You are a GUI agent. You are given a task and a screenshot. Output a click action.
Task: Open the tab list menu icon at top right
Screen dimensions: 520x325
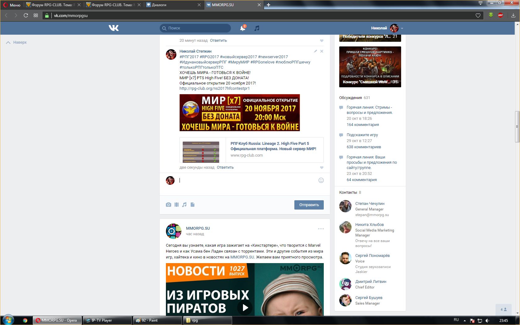coord(480,3)
